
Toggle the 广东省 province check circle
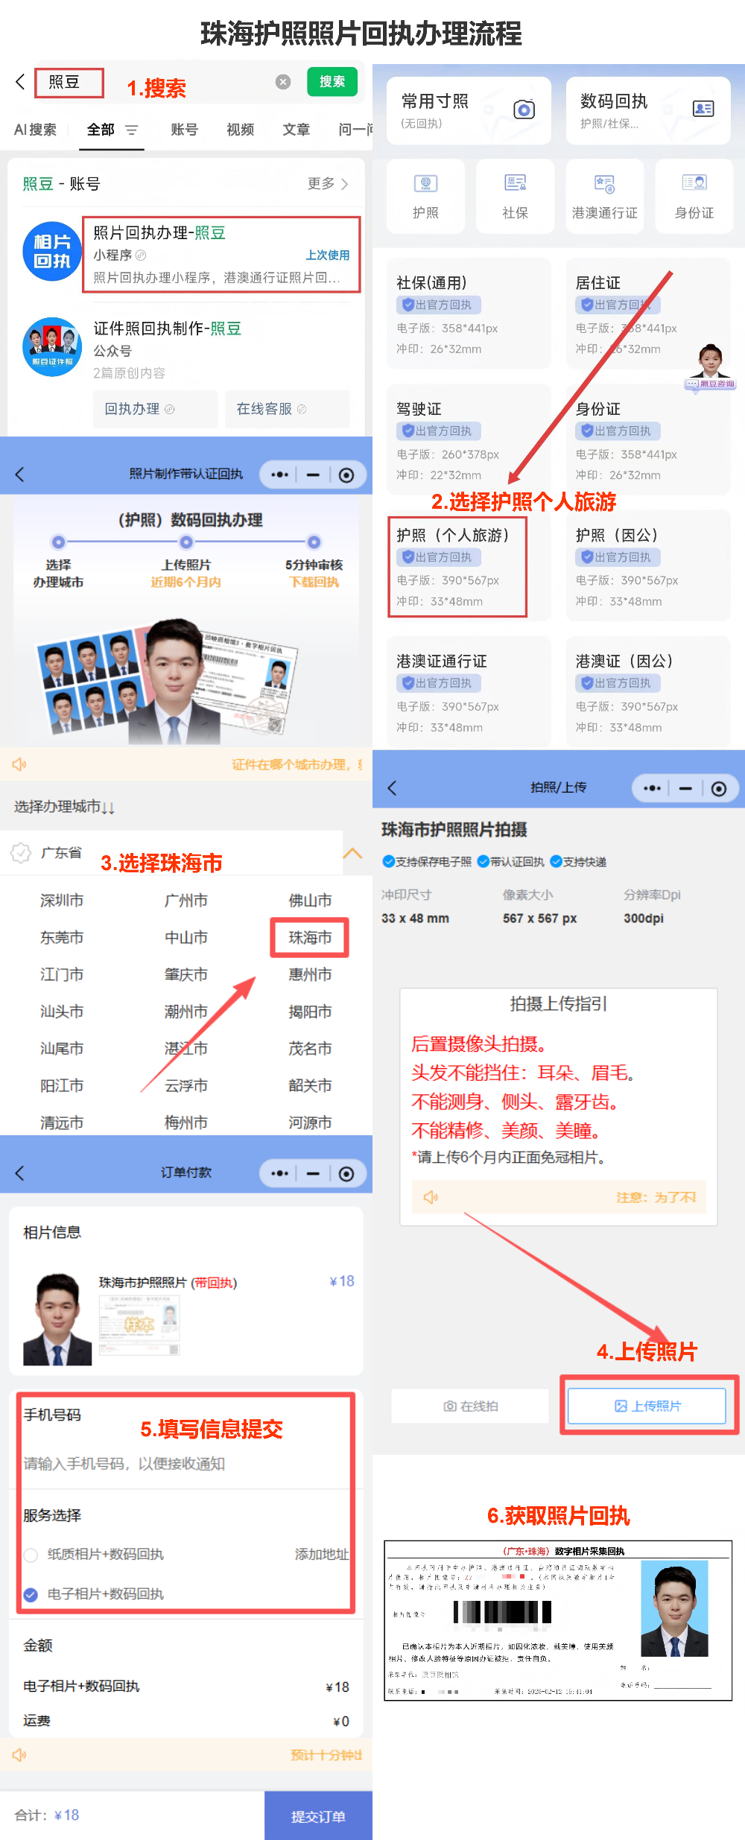pos(21,852)
